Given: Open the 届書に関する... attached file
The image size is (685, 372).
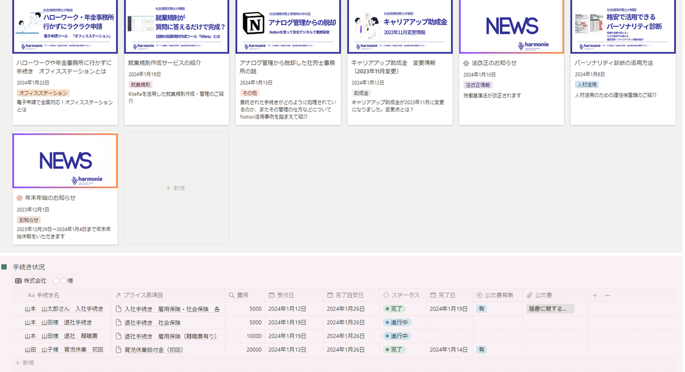Looking at the screenshot, I should (550, 308).
